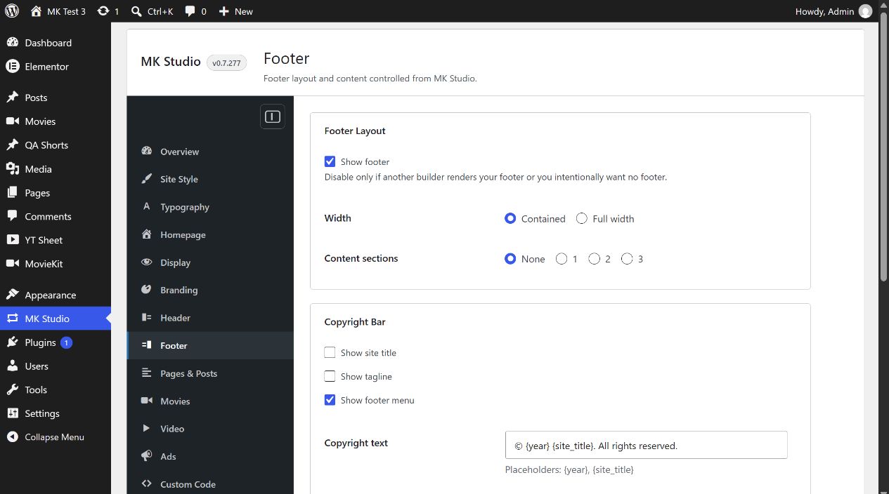Click the Plugins update badge 1
Image resolution: width=889 pixels, height=494 pixels.
click(66, 342)
